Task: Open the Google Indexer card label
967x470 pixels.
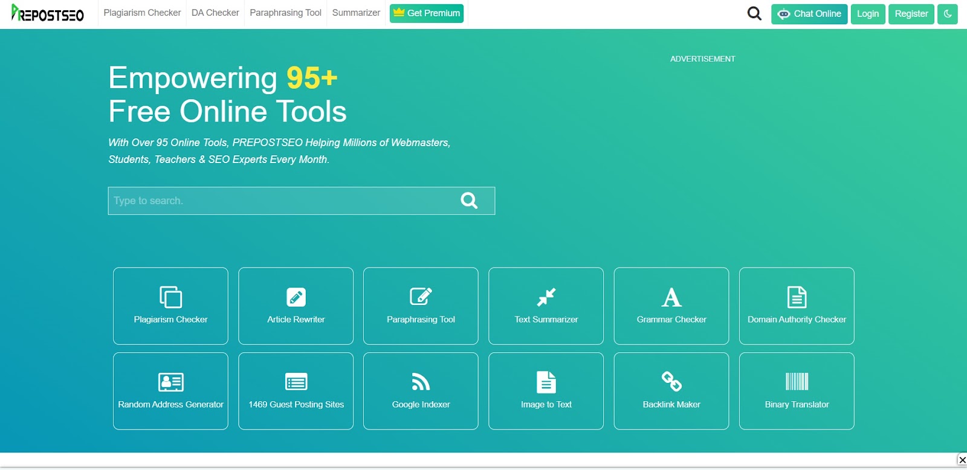Action: click(x=421, y=405)
